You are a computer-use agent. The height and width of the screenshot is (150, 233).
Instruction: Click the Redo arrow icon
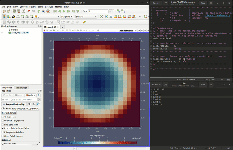pyautogui.click(x=34, y=11)
